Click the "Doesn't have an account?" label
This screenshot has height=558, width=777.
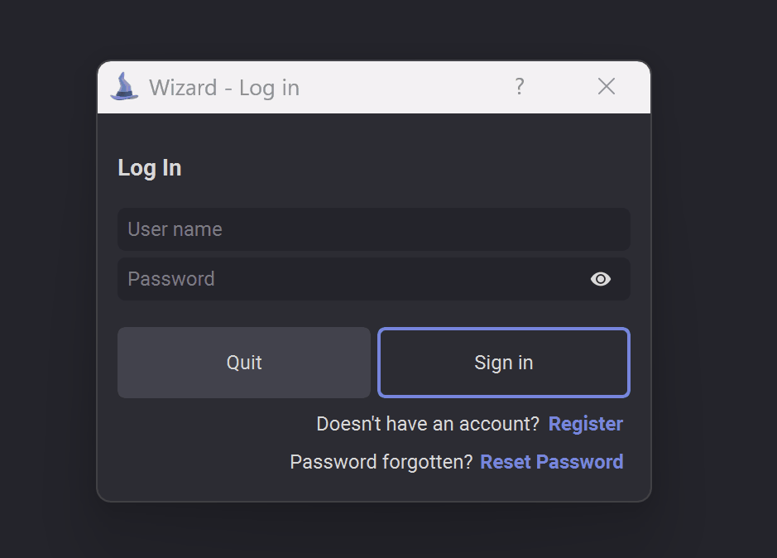tap(428, 424)
